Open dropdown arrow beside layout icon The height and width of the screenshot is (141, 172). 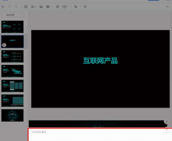tap(67, 7)
